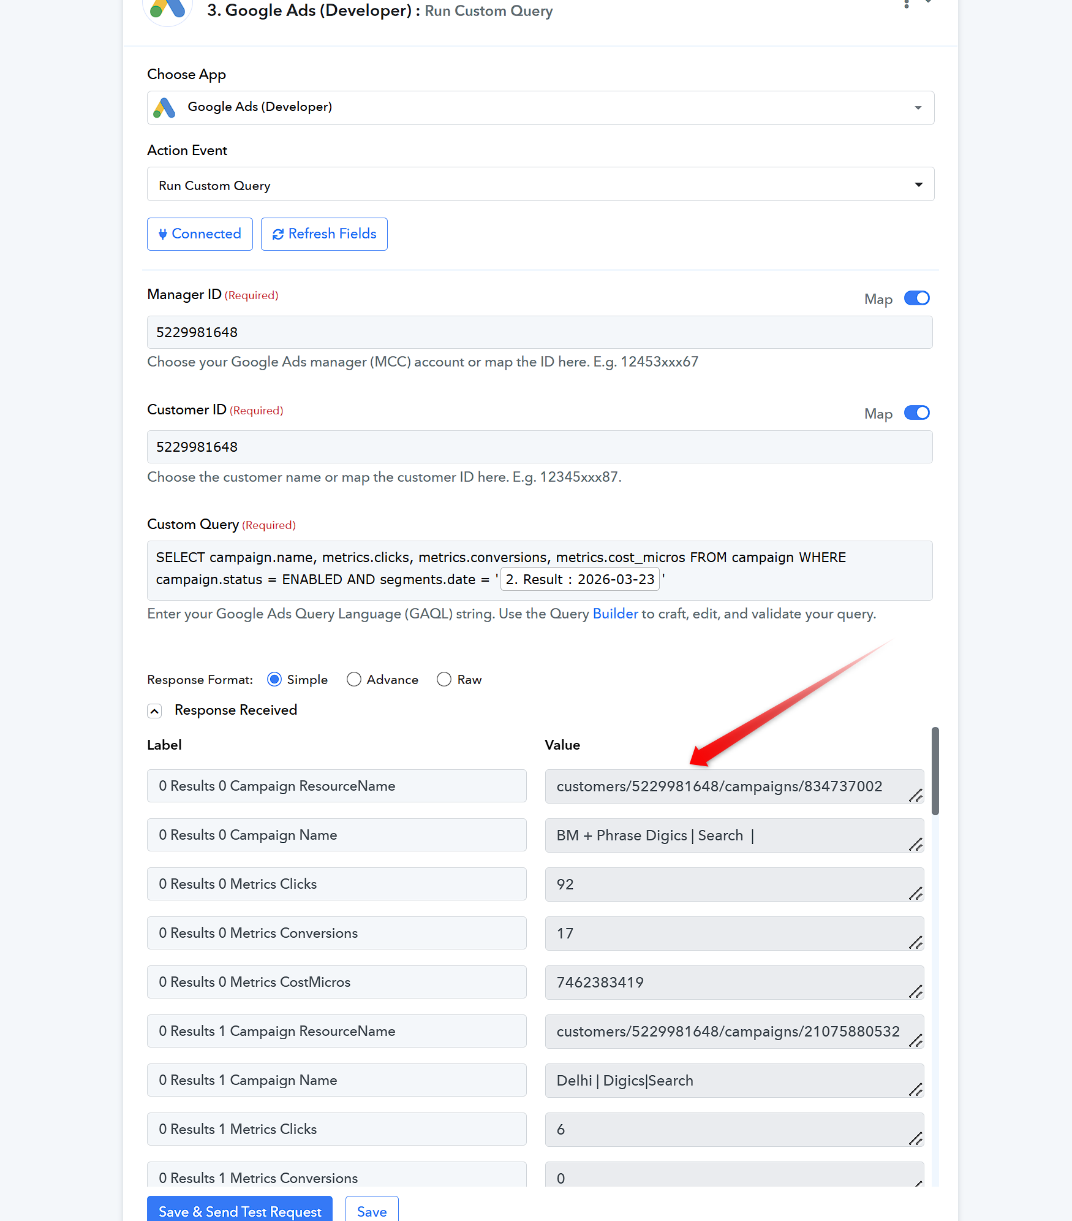Open the three-dot step options menu
Screen dimensions: 1072x1221
pos(907,4)
